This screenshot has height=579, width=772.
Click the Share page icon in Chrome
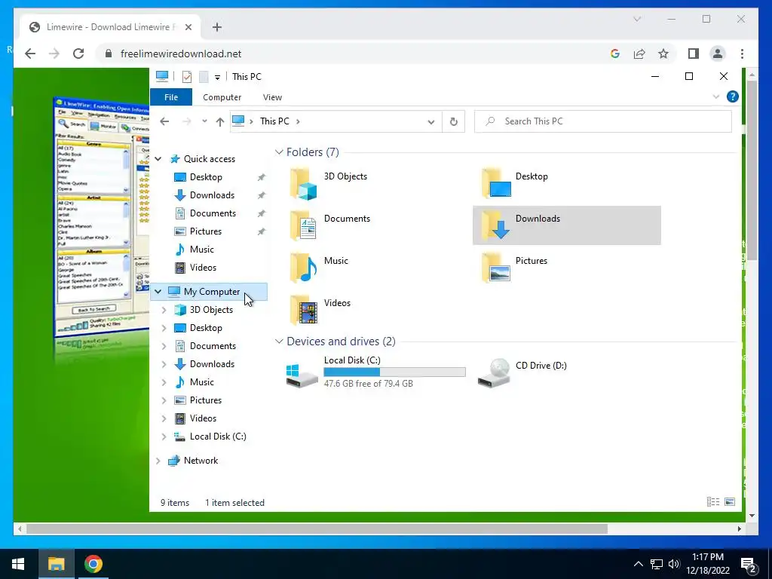pos(639,54)
